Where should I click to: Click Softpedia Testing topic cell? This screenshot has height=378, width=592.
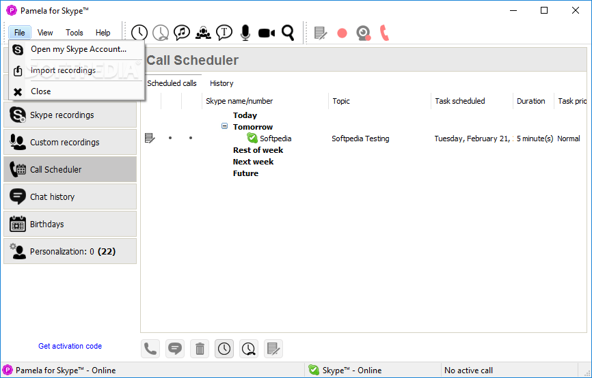[360, 139]
